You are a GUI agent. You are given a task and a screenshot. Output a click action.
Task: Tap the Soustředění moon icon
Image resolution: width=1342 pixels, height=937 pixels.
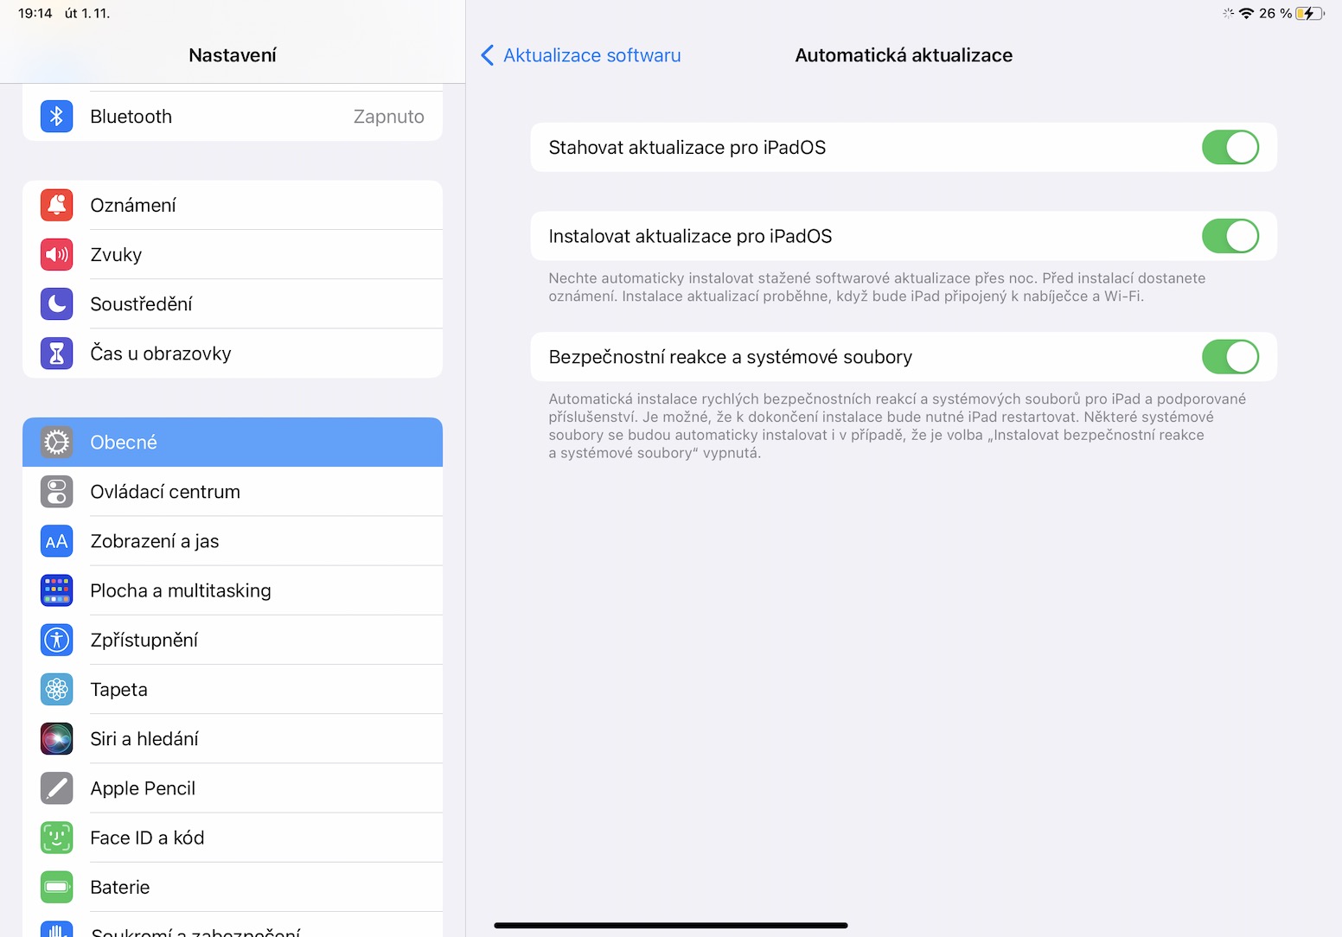[56, 303]
